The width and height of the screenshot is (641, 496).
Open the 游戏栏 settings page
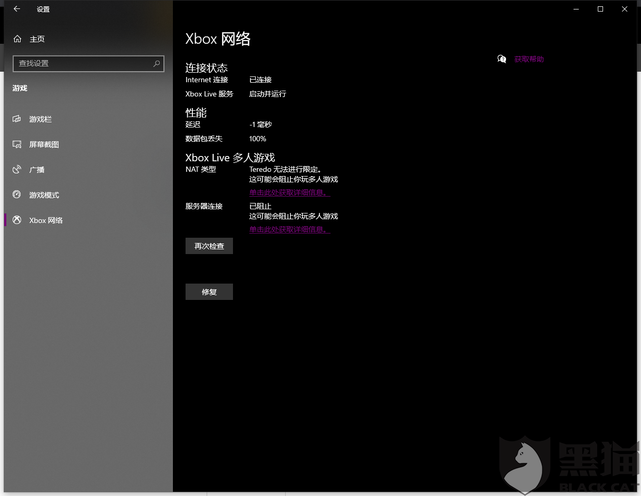[88, 119]
